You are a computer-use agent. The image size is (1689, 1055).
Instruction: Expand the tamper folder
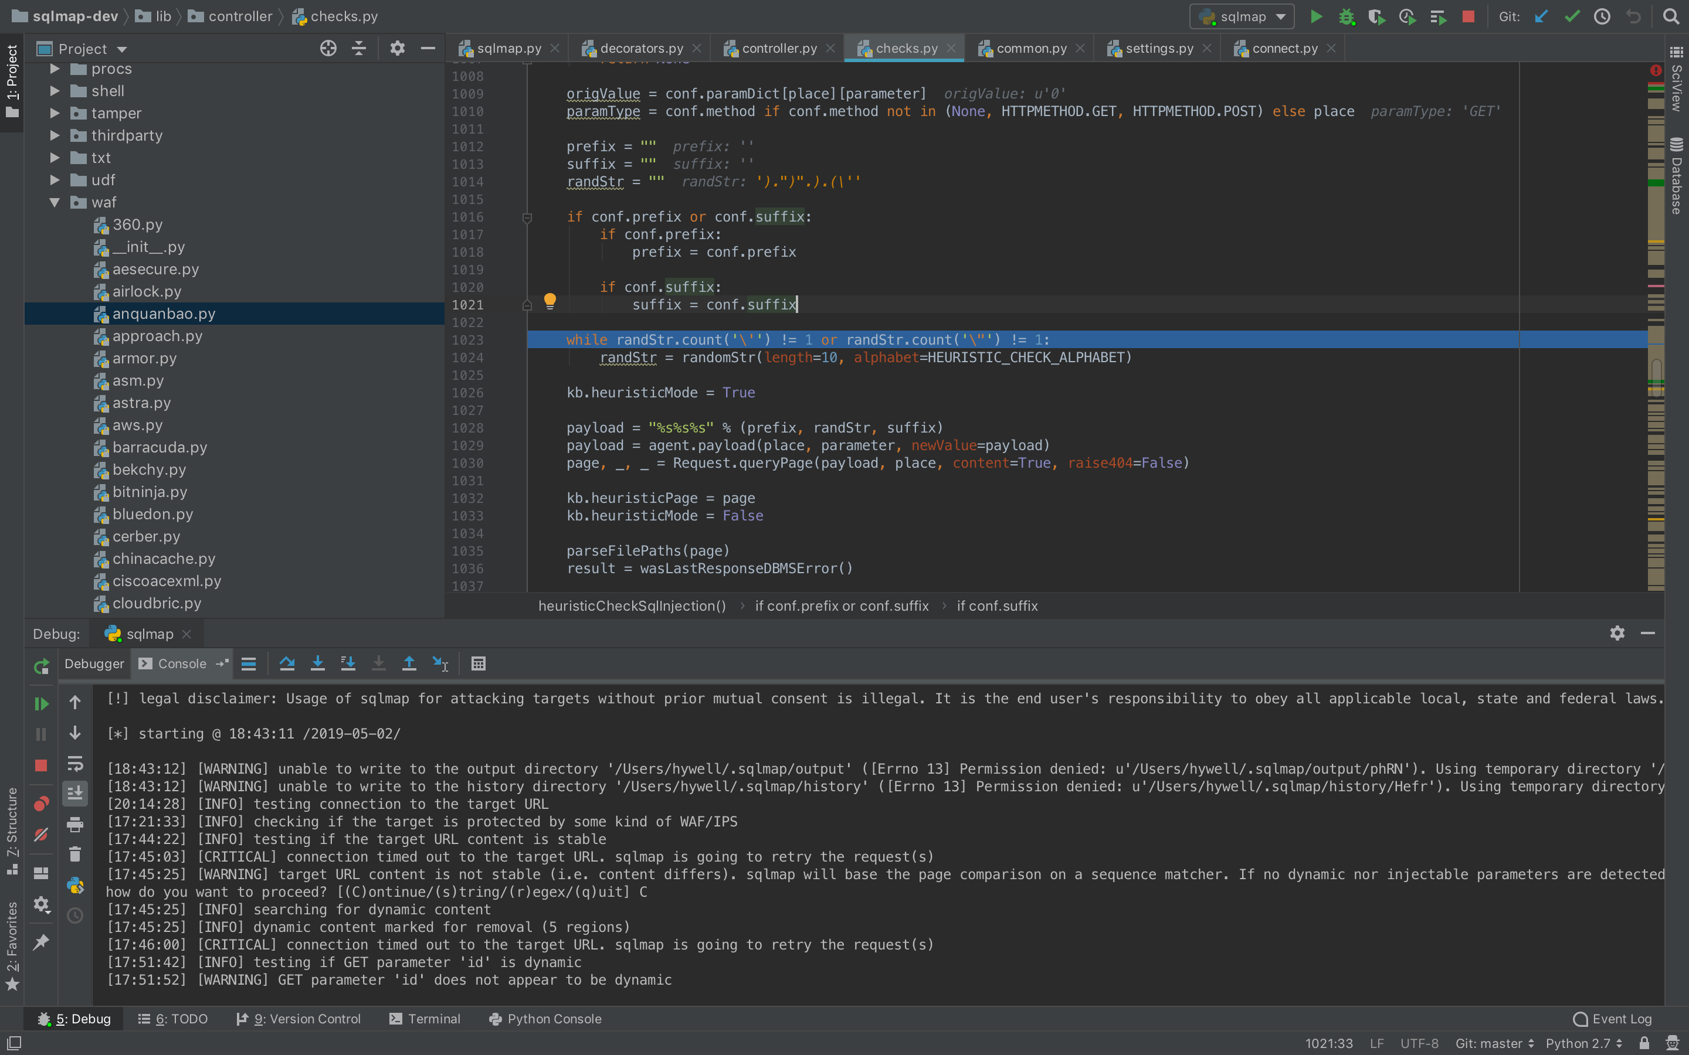coord(55,113)
